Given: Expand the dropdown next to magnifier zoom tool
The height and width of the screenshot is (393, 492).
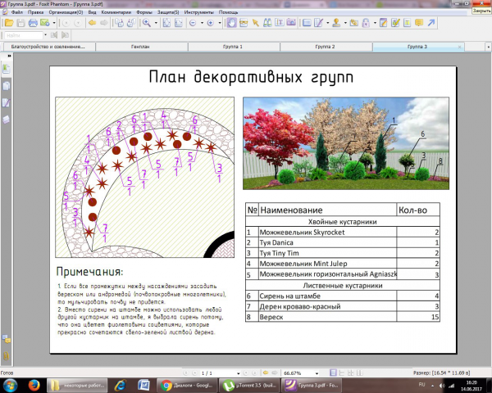Looking at the screenshot, I should [x=156, y=23].
